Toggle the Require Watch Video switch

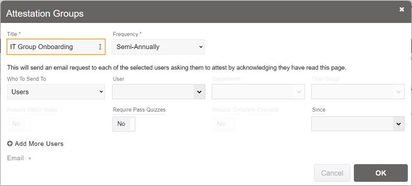coord(19,124)
